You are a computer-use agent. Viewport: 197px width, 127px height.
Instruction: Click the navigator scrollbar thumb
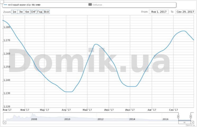coord(185,122)
